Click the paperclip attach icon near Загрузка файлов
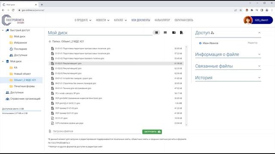The height and width of the screenshot is (154, 275). pyautogui.click(x=50, y=131)
